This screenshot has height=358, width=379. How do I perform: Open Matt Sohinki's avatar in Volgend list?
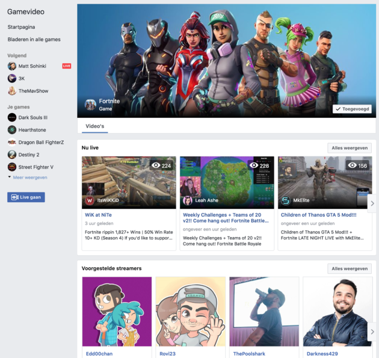(12, 66)
